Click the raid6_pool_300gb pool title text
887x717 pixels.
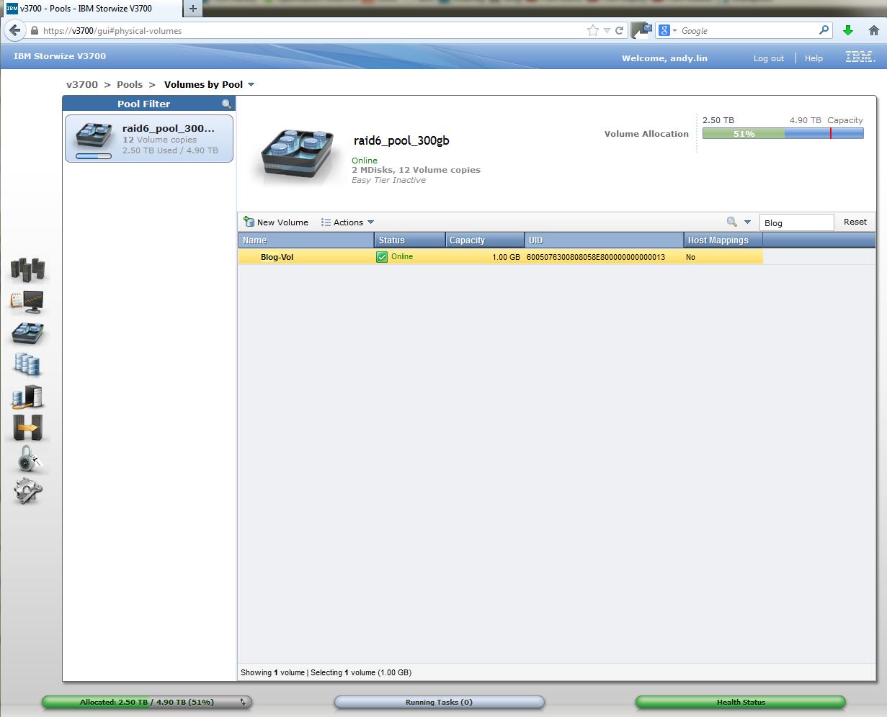click(x=401, y=140)
